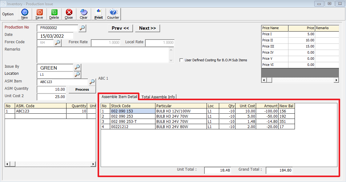Click the Counter help icon
This screenshot has width=346, height=182.
click(113, 14)
